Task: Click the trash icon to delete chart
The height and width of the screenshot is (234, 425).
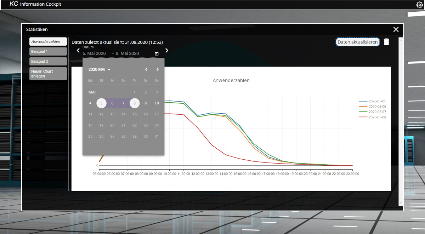Action: [x=386, y=42]
